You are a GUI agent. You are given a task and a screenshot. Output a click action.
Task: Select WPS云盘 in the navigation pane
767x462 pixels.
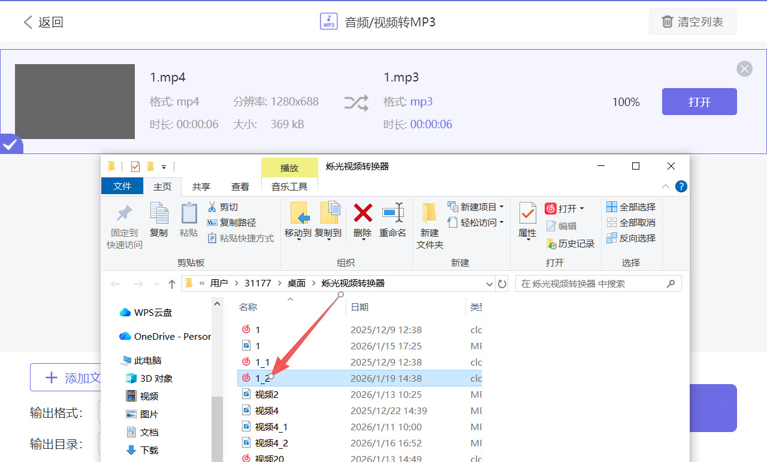pyautogui.click(x=146, y=312)
